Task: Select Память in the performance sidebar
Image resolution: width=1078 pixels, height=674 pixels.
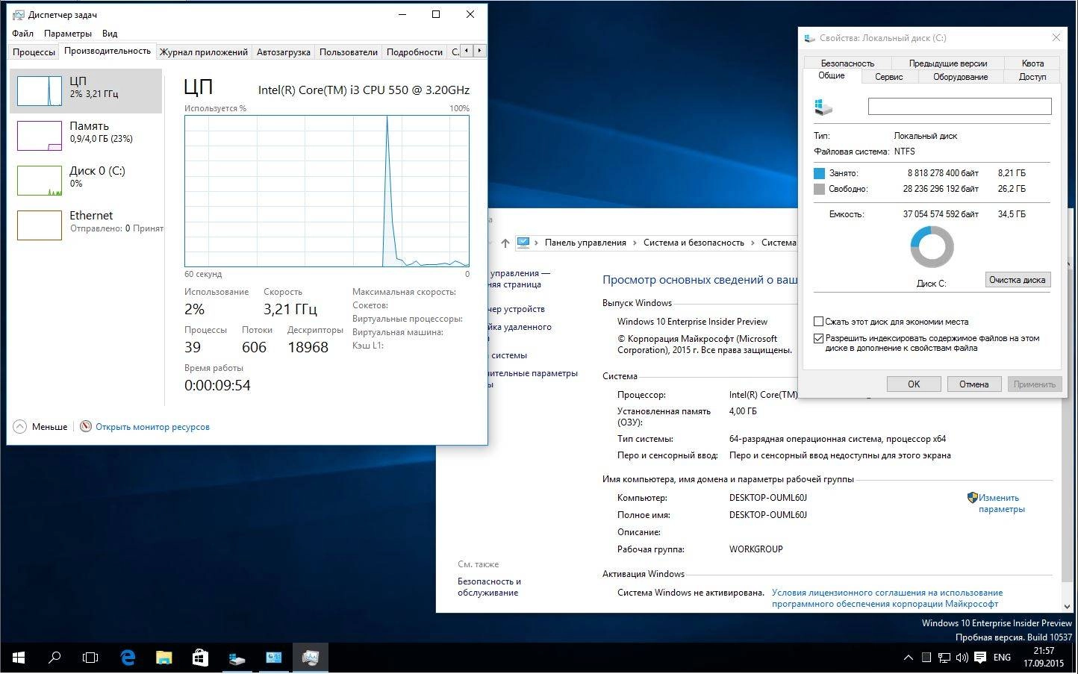Action: [86, 136]
